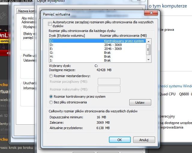Screen dimensions: 192x153
Task: Click the drive list scroll down arrow
Action: coord(148,60)
